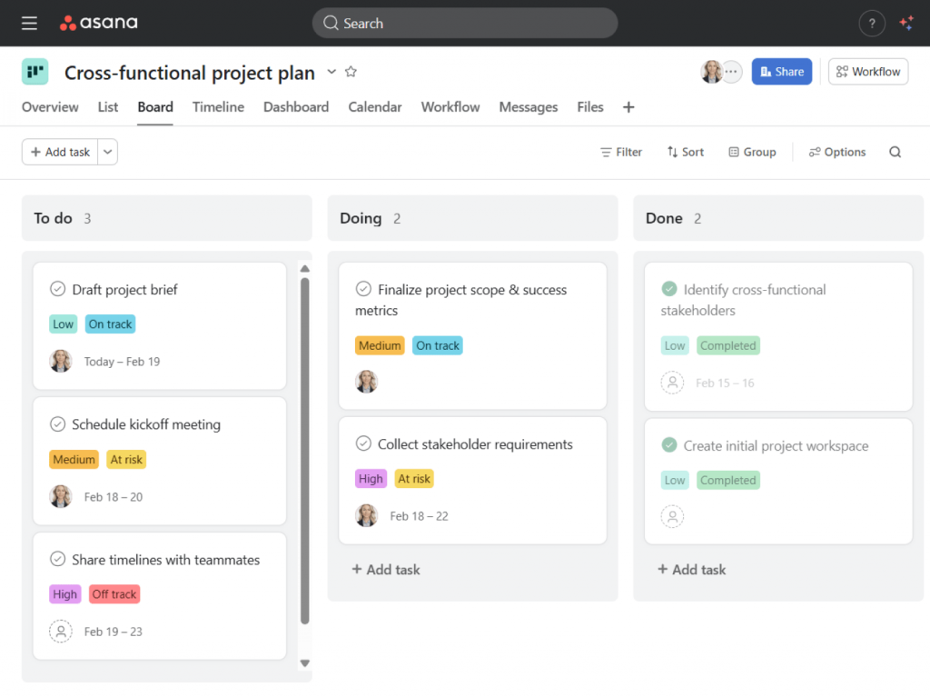The image size is (930, 697).
Task: Add a new tab with plus icon
Action: [x=628, y=107]
